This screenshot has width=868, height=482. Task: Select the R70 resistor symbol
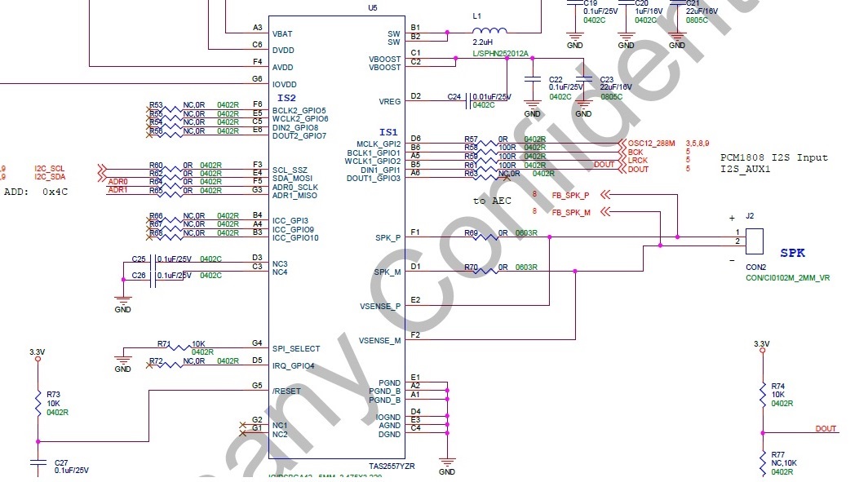tap(487, 271)
